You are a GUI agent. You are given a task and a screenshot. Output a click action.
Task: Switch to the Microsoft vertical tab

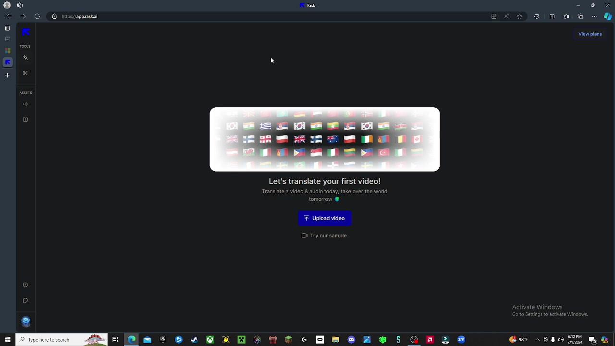7,50
